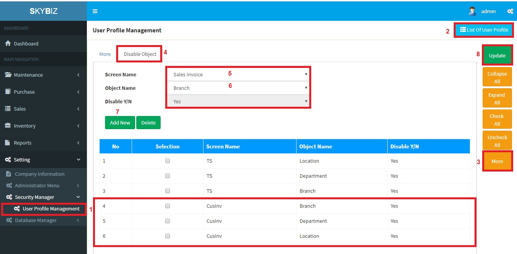Click the Add New button
Image resolution: width=517 pixels, height=254 pixels.
(120, 123)
